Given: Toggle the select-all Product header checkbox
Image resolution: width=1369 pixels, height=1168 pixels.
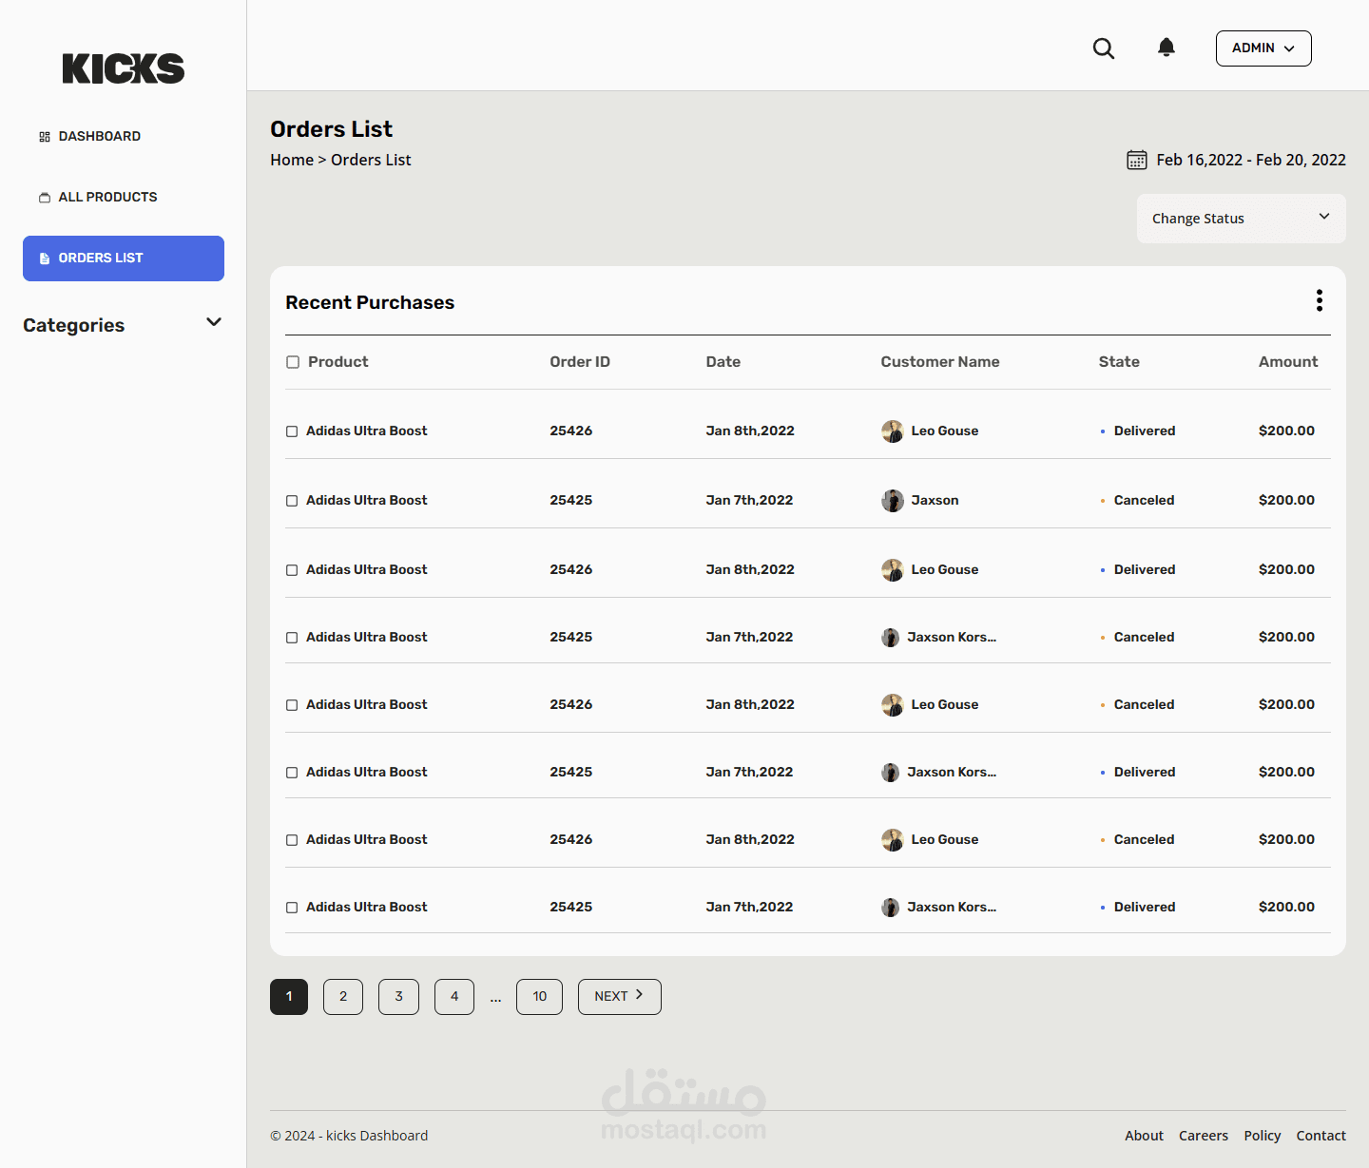Looking at the screenshot, I should [293, 362].
